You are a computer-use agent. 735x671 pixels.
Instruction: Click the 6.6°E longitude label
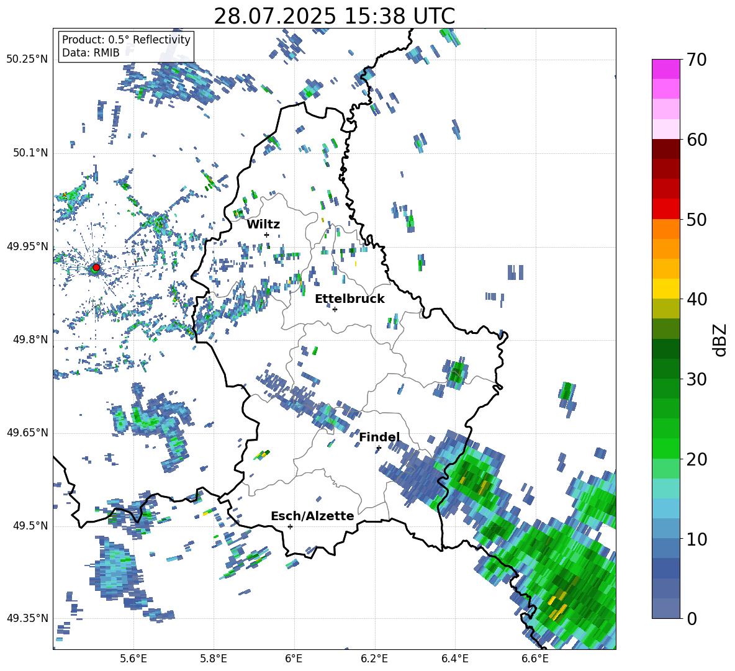click(535, 659)
